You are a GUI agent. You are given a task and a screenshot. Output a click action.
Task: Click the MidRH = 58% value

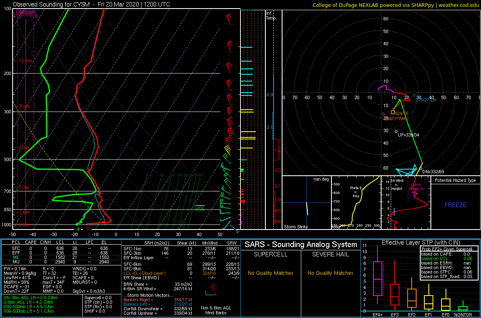point(16,283)
